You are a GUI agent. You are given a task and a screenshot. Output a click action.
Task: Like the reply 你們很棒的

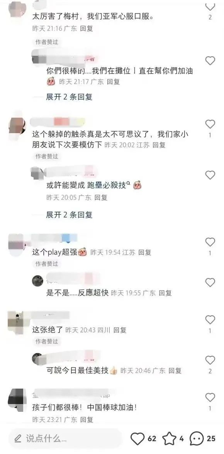210,61
